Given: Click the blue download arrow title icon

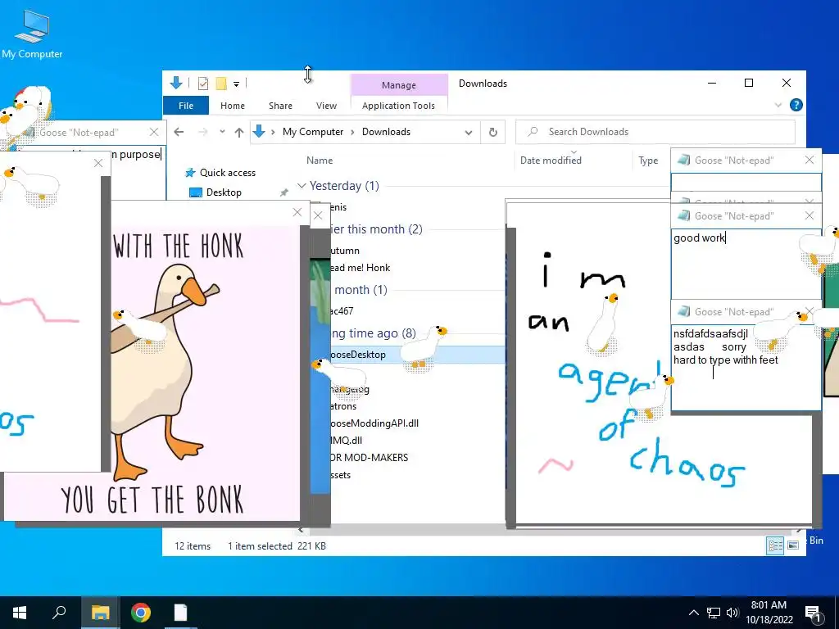Looking at the screenshot, I should coord(176,83).
